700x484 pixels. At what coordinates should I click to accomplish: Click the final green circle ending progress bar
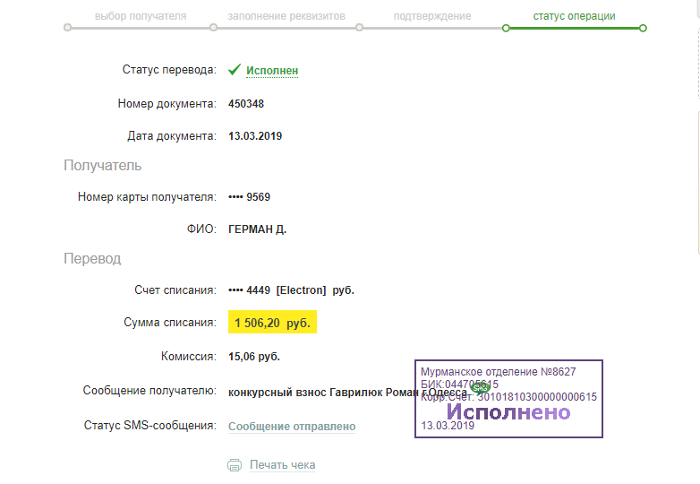(x=643, y=28)
